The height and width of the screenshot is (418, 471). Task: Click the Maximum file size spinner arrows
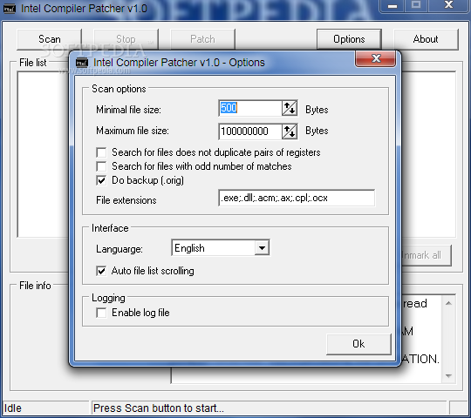(x=290, y=131)
